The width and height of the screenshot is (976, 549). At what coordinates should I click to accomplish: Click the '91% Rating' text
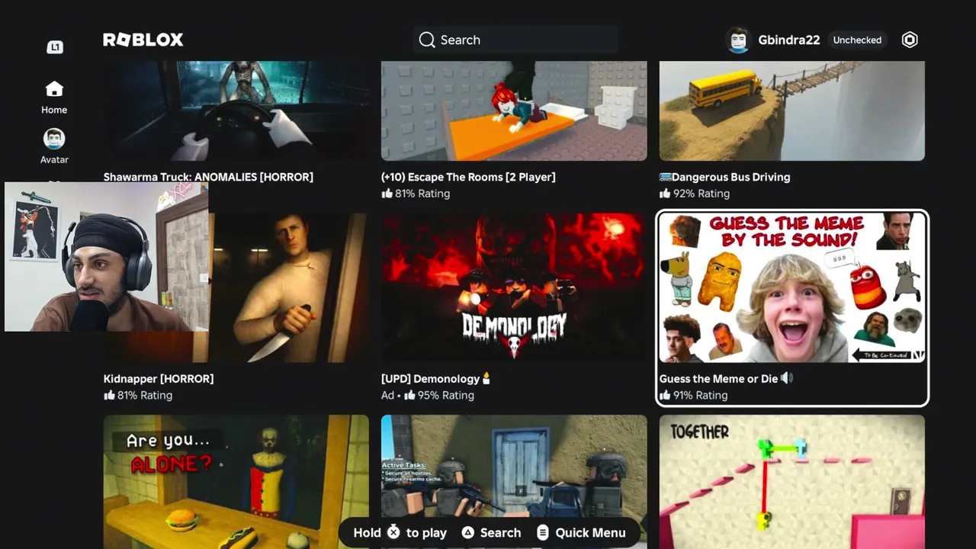click(700, 395)
